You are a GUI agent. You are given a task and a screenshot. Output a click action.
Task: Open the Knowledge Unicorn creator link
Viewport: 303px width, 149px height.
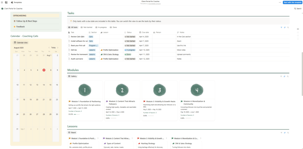154,4
